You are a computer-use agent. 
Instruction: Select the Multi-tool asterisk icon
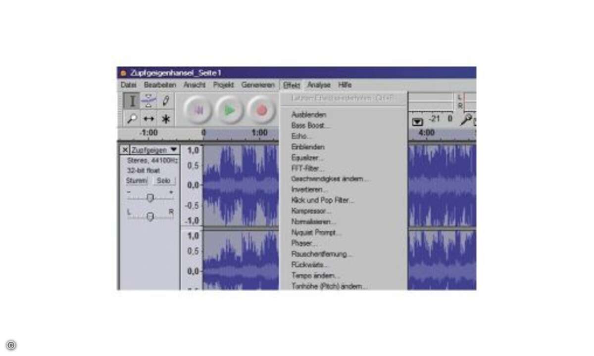(166, 119)
